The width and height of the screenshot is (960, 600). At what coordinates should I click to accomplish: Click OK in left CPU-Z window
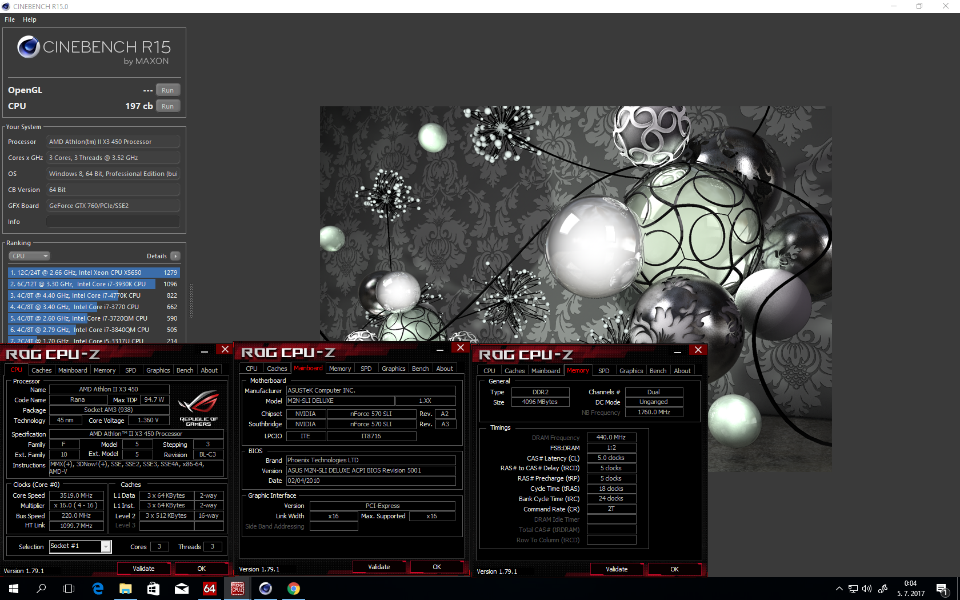201,569
